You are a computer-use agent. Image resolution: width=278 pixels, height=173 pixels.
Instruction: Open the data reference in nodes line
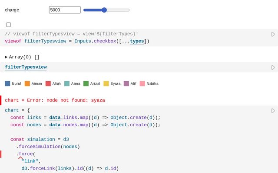pos(55,125)
